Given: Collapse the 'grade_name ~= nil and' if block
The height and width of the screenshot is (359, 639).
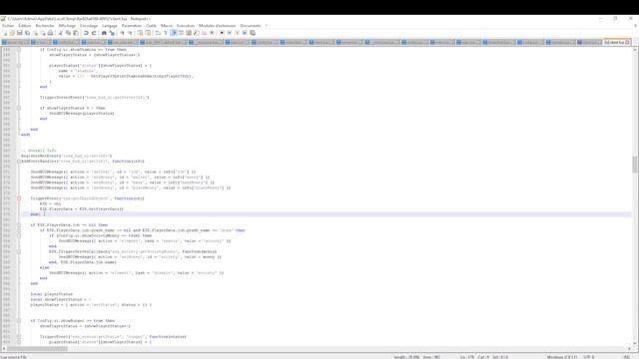Looking at the screenshot, I should click(19, 230).
